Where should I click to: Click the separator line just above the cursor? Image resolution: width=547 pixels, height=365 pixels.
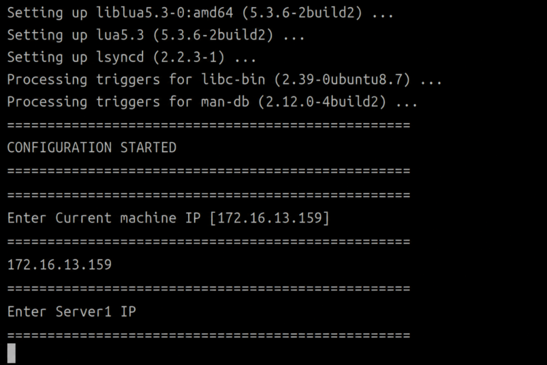[209, 335]
